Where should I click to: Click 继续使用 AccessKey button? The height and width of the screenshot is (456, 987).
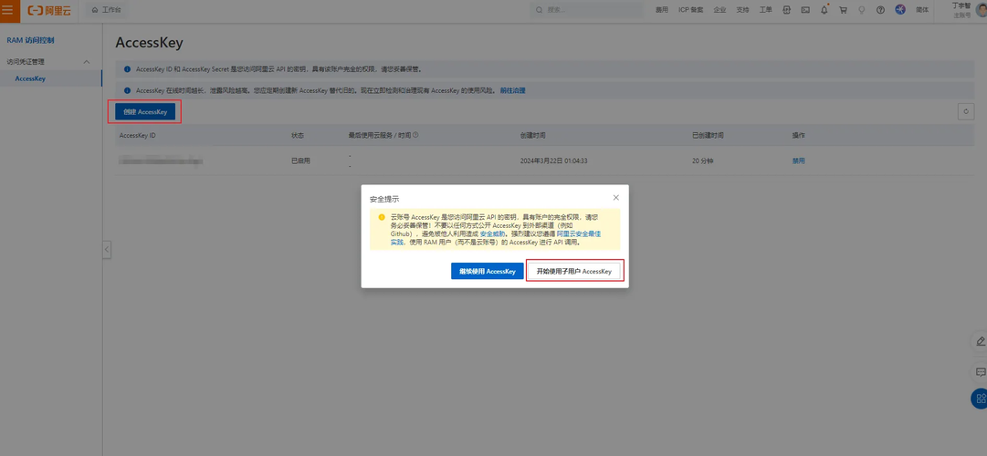click(488, 271)
